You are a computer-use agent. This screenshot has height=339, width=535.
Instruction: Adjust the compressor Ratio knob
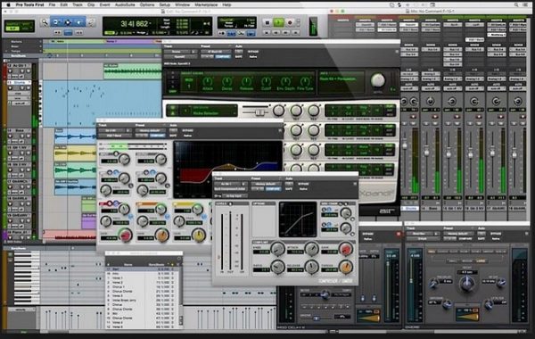[277, 267]
